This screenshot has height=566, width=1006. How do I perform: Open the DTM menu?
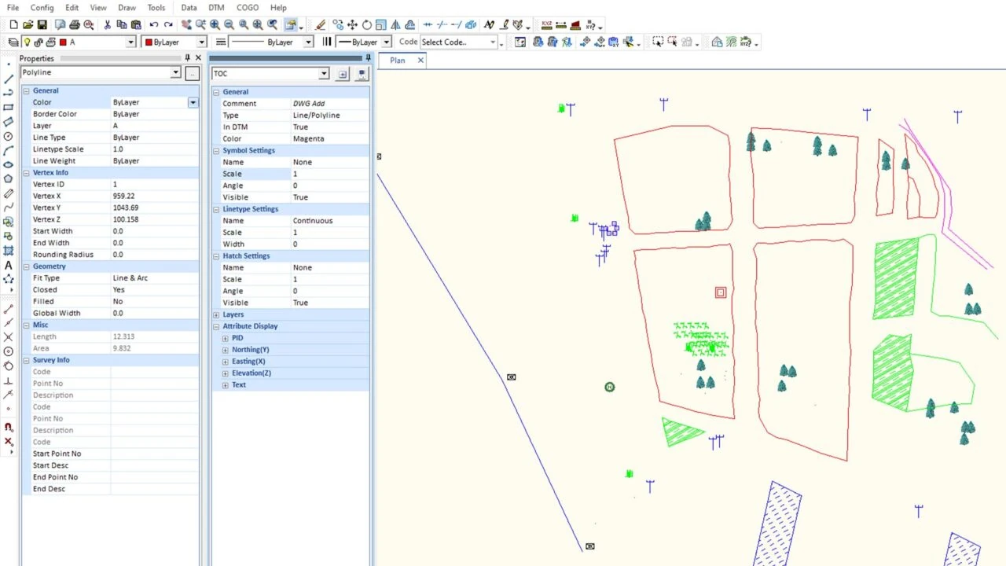pos(216,8)
